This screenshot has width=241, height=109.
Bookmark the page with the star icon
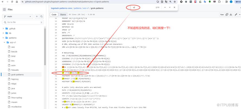(175, 2)
